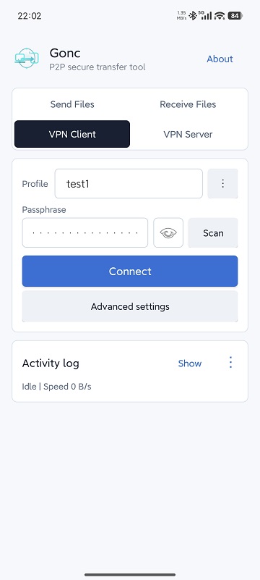Tap the network speed indicator in status bar

[181, 15]
